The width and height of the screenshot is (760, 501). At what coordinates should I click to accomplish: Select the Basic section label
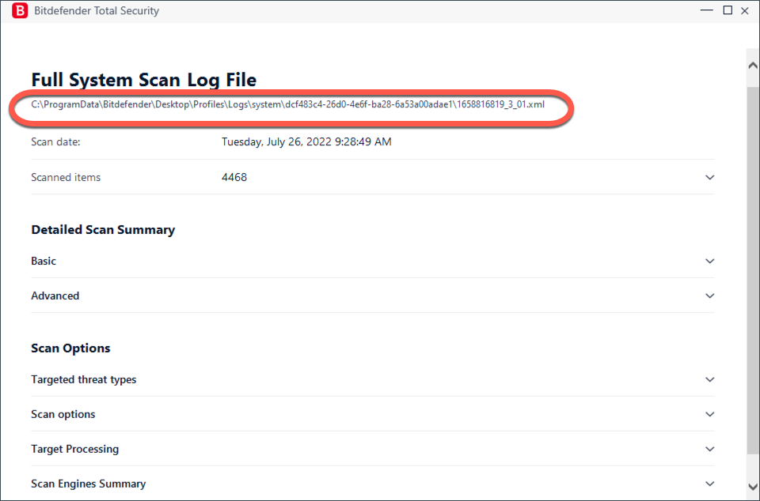44,261
